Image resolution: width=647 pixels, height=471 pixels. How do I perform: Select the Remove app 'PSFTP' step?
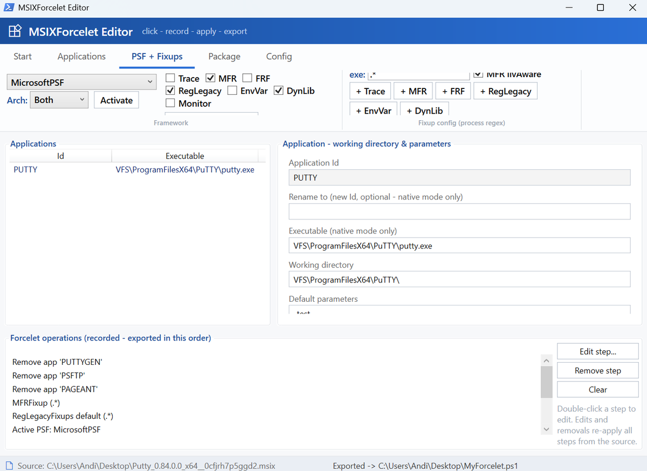click(x=49, y=376)
